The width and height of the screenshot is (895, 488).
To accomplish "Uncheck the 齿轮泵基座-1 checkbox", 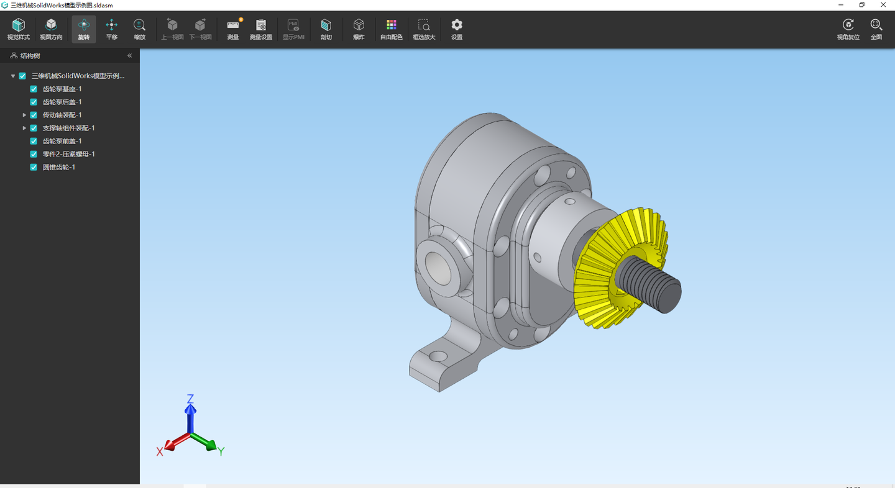I will point(34,89).
